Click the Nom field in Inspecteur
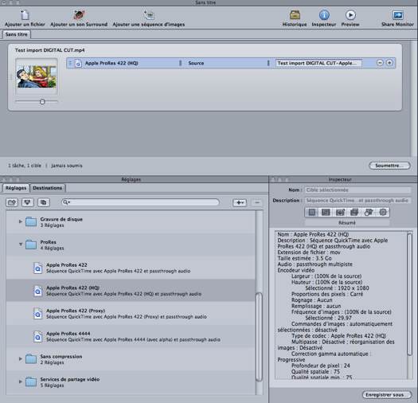The width and height of the screenshot is (418, 403). coord(357,190)
